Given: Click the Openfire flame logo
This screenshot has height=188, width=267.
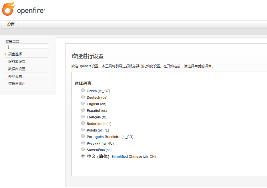Looking at the screenshot, I should click(x=8, y=9).
